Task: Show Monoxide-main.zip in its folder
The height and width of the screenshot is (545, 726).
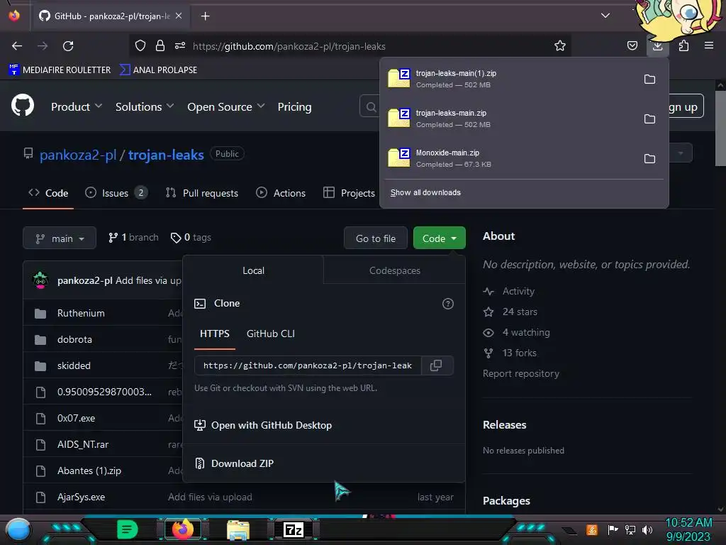Action: [649, 158]
